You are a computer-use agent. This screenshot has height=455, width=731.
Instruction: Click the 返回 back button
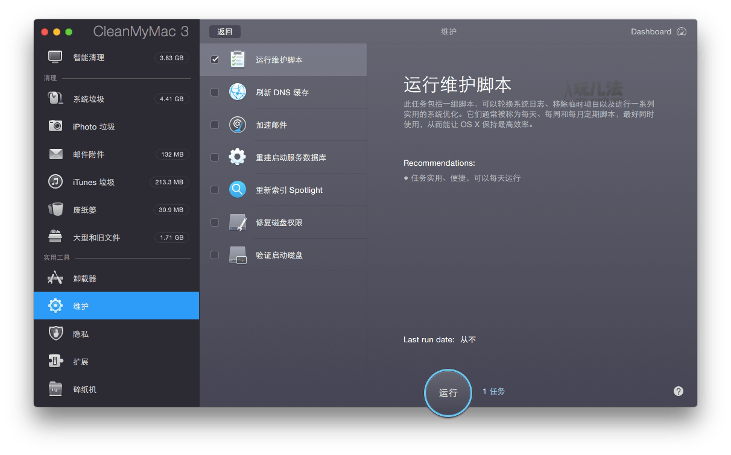[225, 31]
